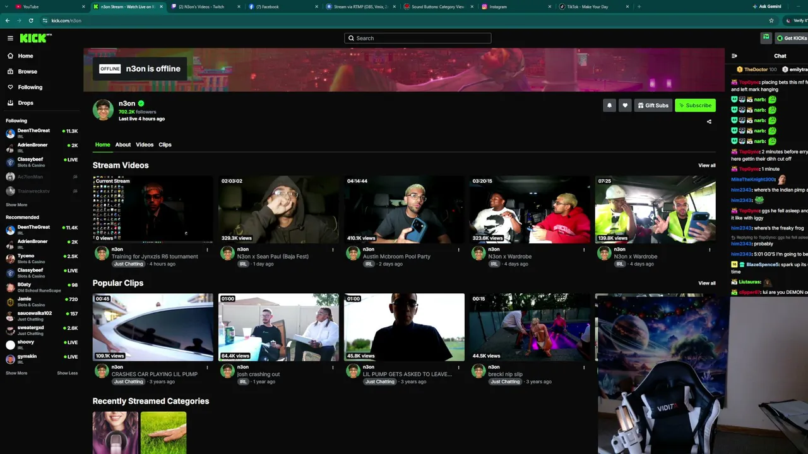Open options menu for CRASHES CAR clip
The height and width of the screenshot is (454, 808).
[x=207, y=367]
